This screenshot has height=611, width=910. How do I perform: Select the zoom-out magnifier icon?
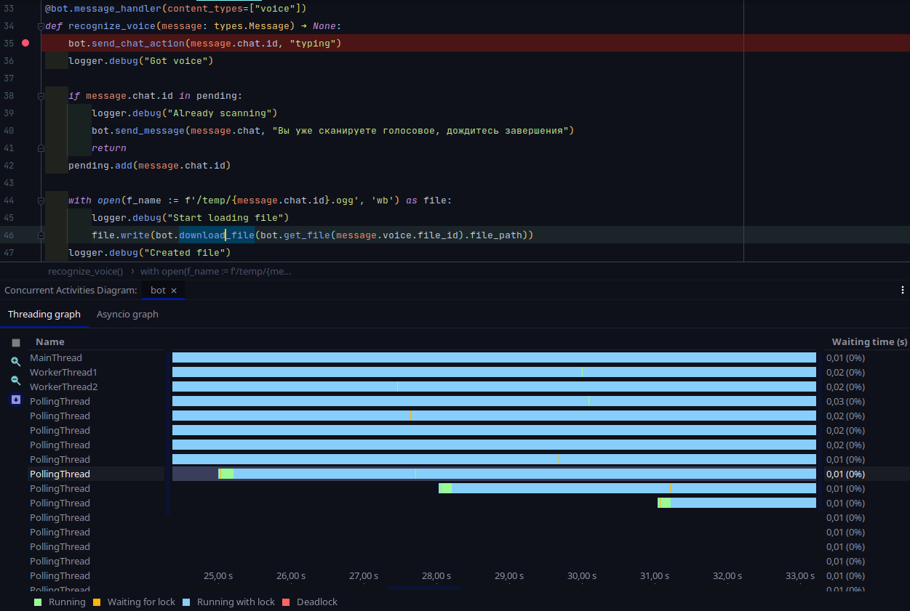(15, 381)
